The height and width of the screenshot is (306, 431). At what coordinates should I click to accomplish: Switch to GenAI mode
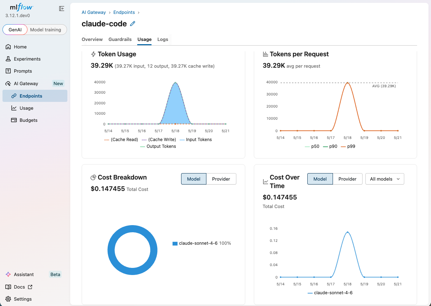click(x=15, y=30)
